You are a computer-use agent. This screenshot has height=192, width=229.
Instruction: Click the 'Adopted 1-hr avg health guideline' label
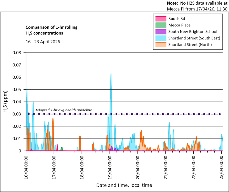tap(64, 110)
